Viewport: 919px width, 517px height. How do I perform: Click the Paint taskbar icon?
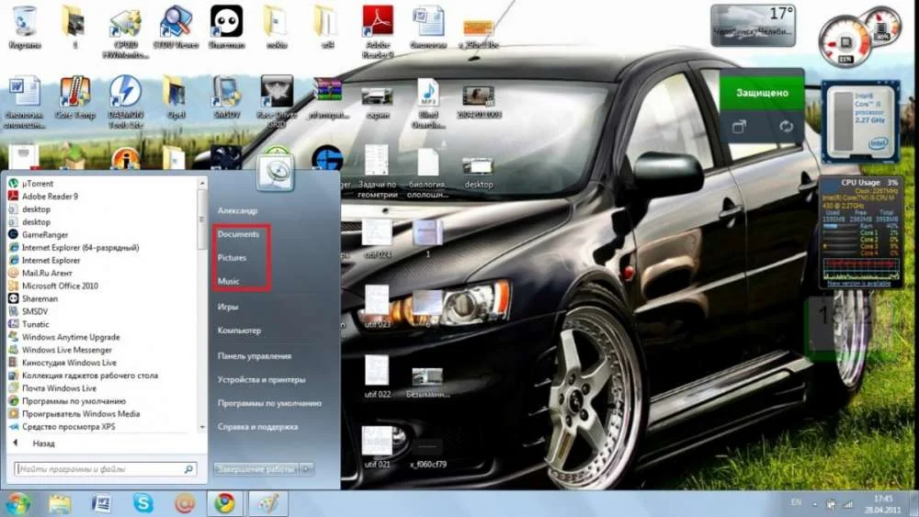coord(267,503)
